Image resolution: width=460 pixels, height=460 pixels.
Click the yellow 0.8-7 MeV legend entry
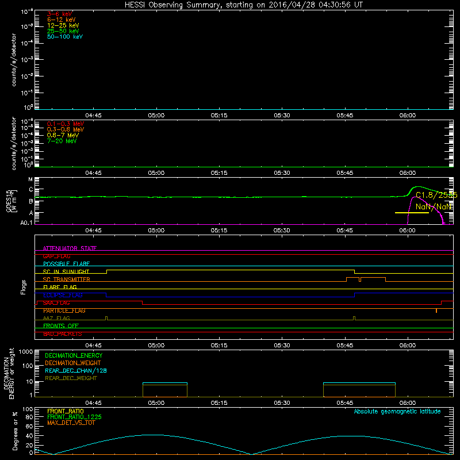coord(63,136)
